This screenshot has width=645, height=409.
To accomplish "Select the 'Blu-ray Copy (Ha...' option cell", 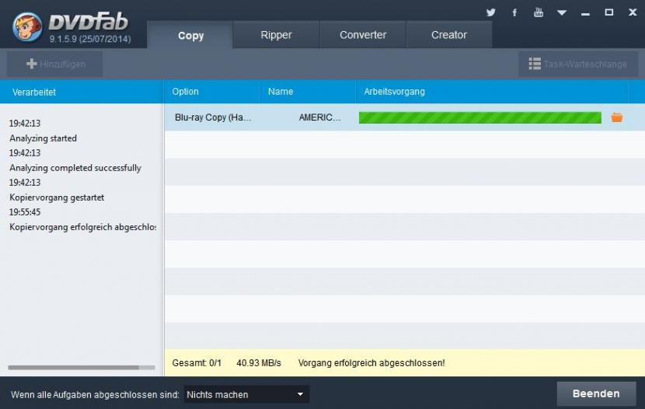I will [213, 117].
